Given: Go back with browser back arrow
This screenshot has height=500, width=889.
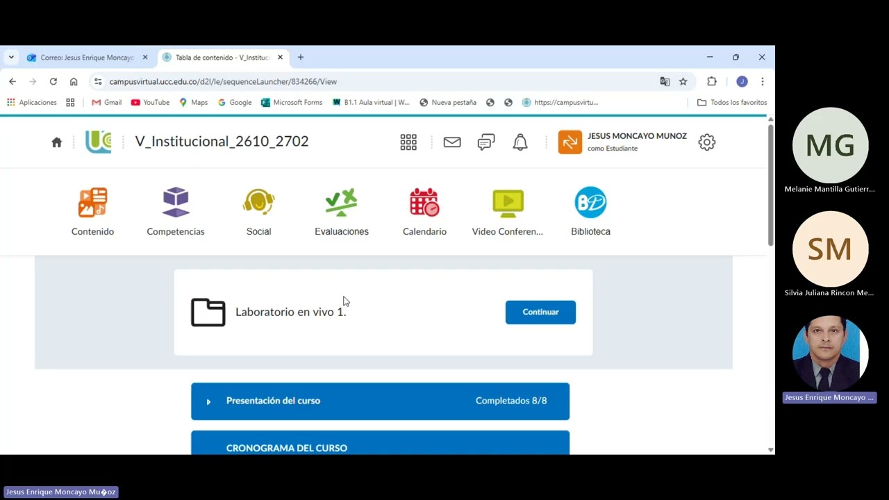Looking at the screenshot, I should (13, 81).
